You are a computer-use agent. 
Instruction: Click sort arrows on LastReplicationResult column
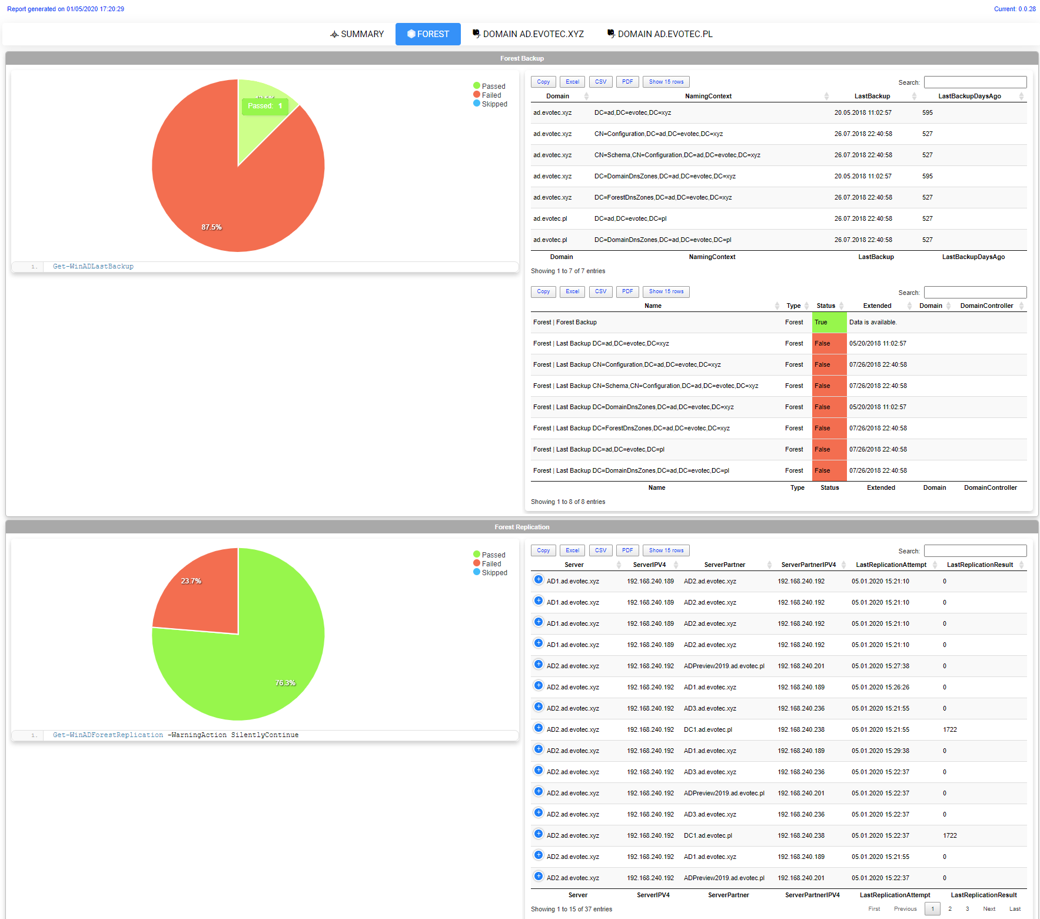coord(1021,565)
